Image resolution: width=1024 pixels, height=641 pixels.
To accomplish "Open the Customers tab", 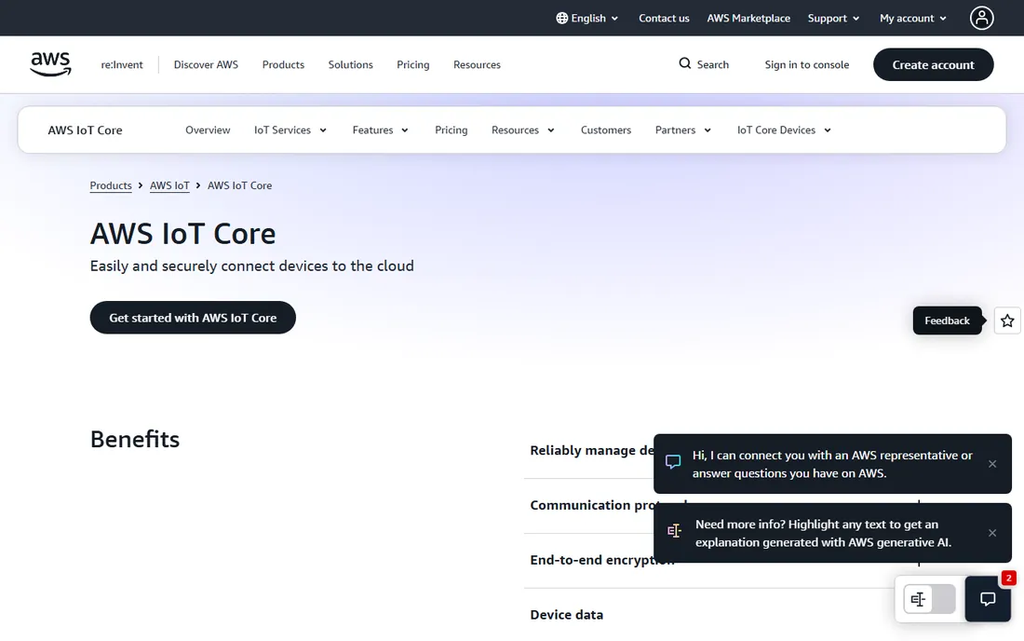I will tap(605, 130).
